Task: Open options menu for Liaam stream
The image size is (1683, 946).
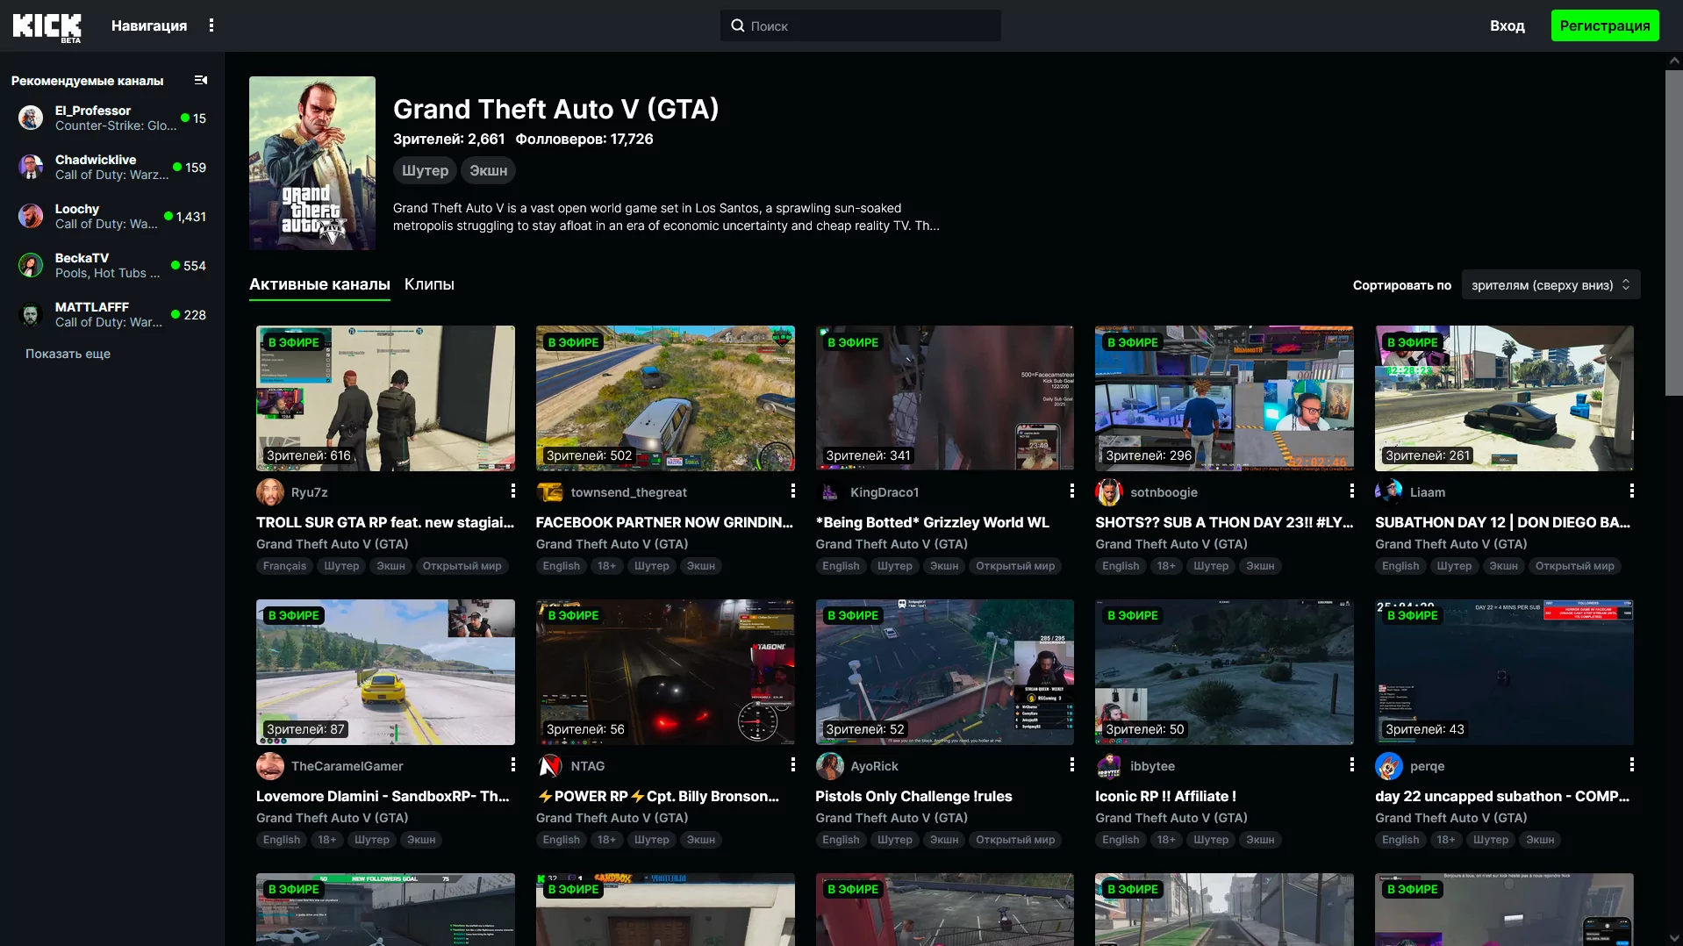Action: point(1632,491)
